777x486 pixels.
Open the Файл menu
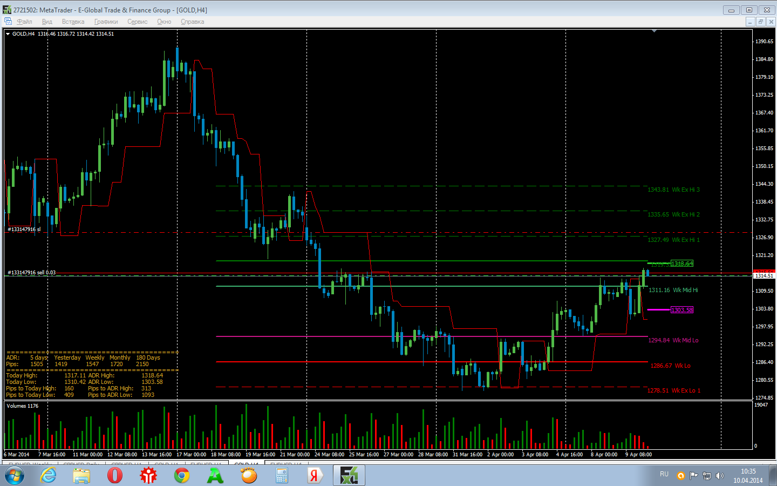24,22
